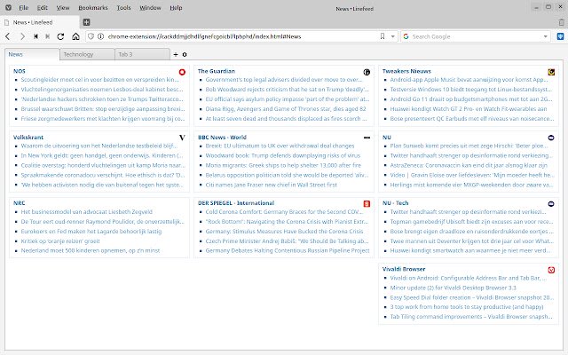Viewport: 568px width, 355px height.
Task: Open DER SPIEGEL - International title link
Action: pos(236,203)
